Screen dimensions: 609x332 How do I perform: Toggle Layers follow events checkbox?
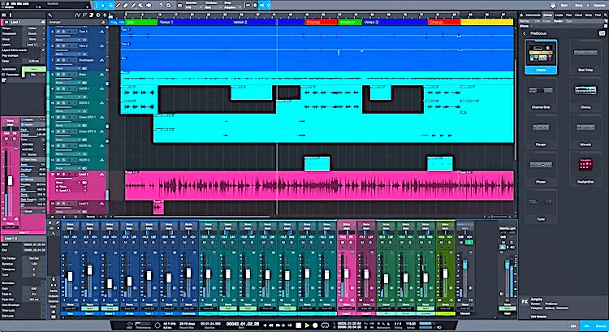43,50
